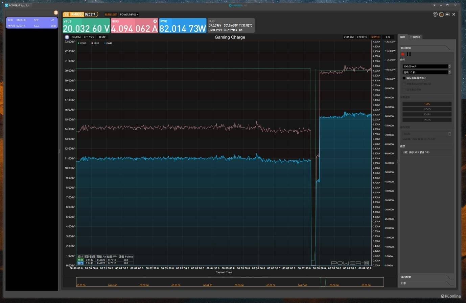Viewport: 466px width, 303px height.
Task: Click the refresh icon in top toolbar
Action: (x=435, y=15)
